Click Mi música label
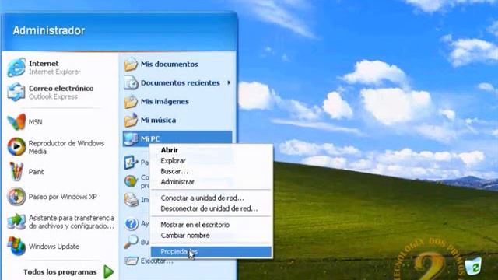The width and height of the screenshot is (498, 280). (158, 120)
